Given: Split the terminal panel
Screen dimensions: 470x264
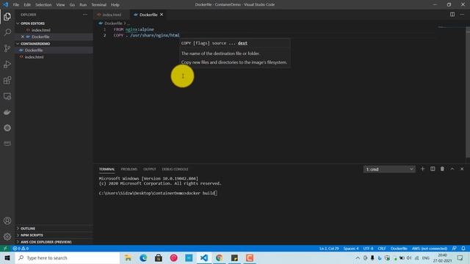Looking at the screenshot, I should 433,169.
